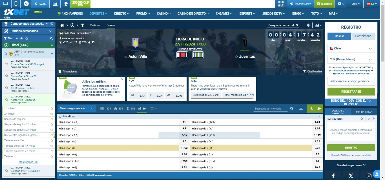Open the MÁS menu
The width and height of the screenshot is (385, 180).
[x=333, y=13]
